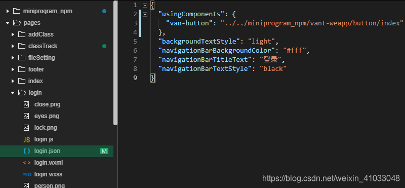Click line number 5 in the gutter
Screen dimensions: 405x188
pyautogui.click(x=135, y=42)
